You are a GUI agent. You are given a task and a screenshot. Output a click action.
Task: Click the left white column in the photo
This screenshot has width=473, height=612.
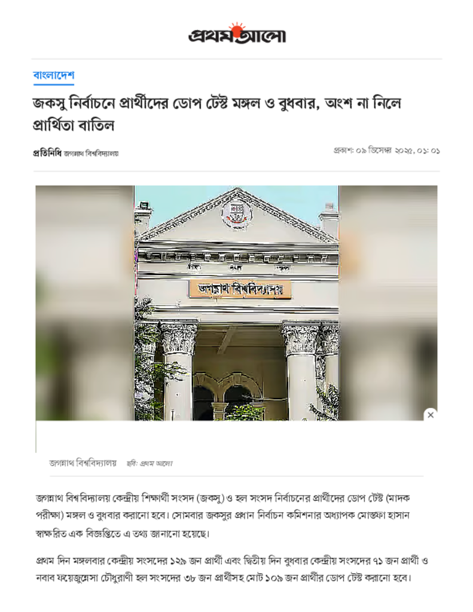[178, 372]
